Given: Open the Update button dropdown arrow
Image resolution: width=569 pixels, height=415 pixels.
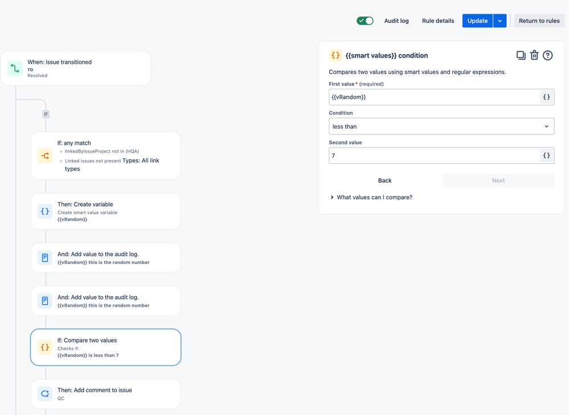Looking at the screenshot, I should coord(500,20).
